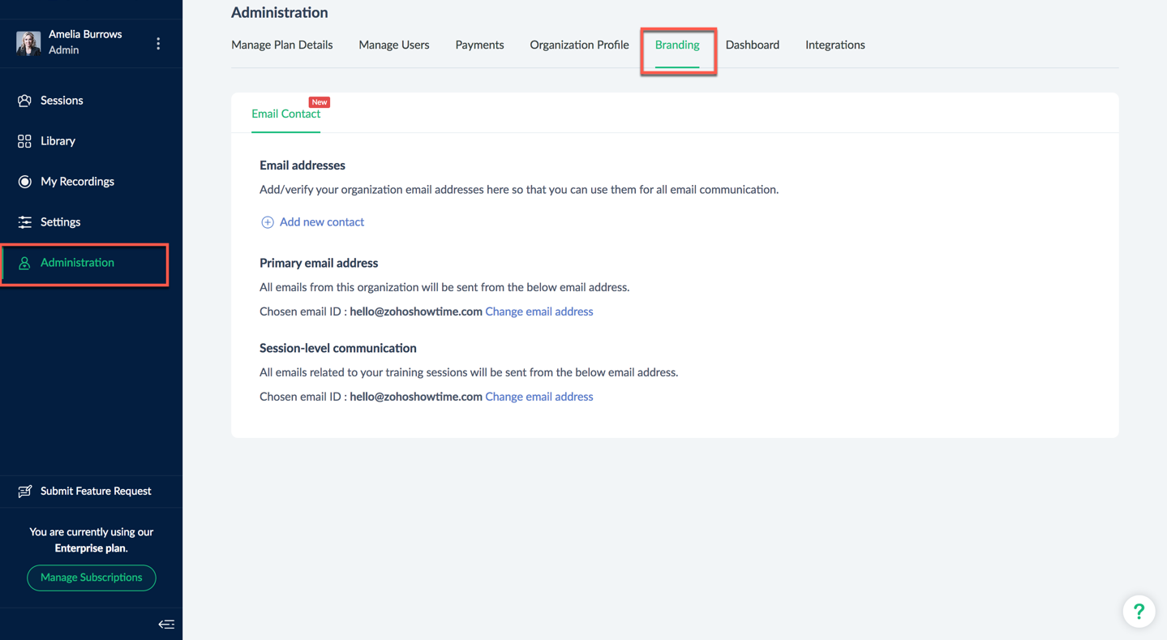Select the Organization Profile tab
Screen dimensions: 1167x640
tap(579, 45)
